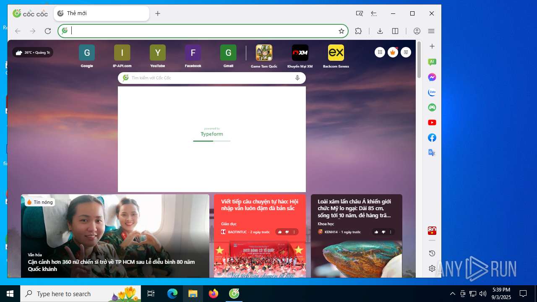The height and width of the screenshot is (302, 537).
Task: Open sidebar settings gear
Action: pos(432,268)
